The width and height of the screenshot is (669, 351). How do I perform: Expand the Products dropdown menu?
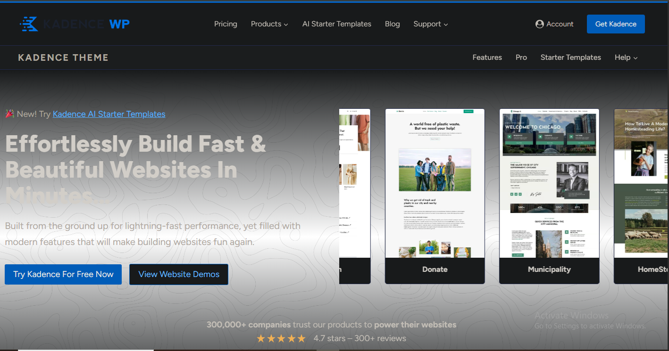[269, 24]
